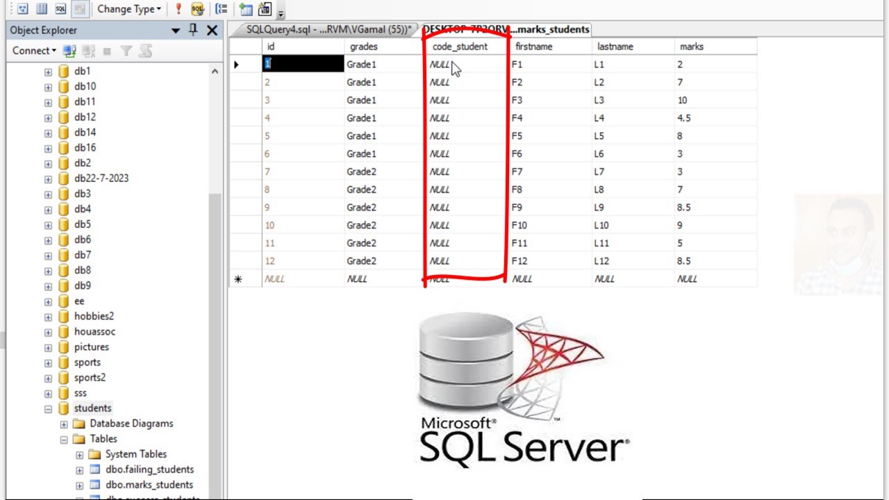
Task: Click the db3 database cylinder icon
Action: coord(64,193)
